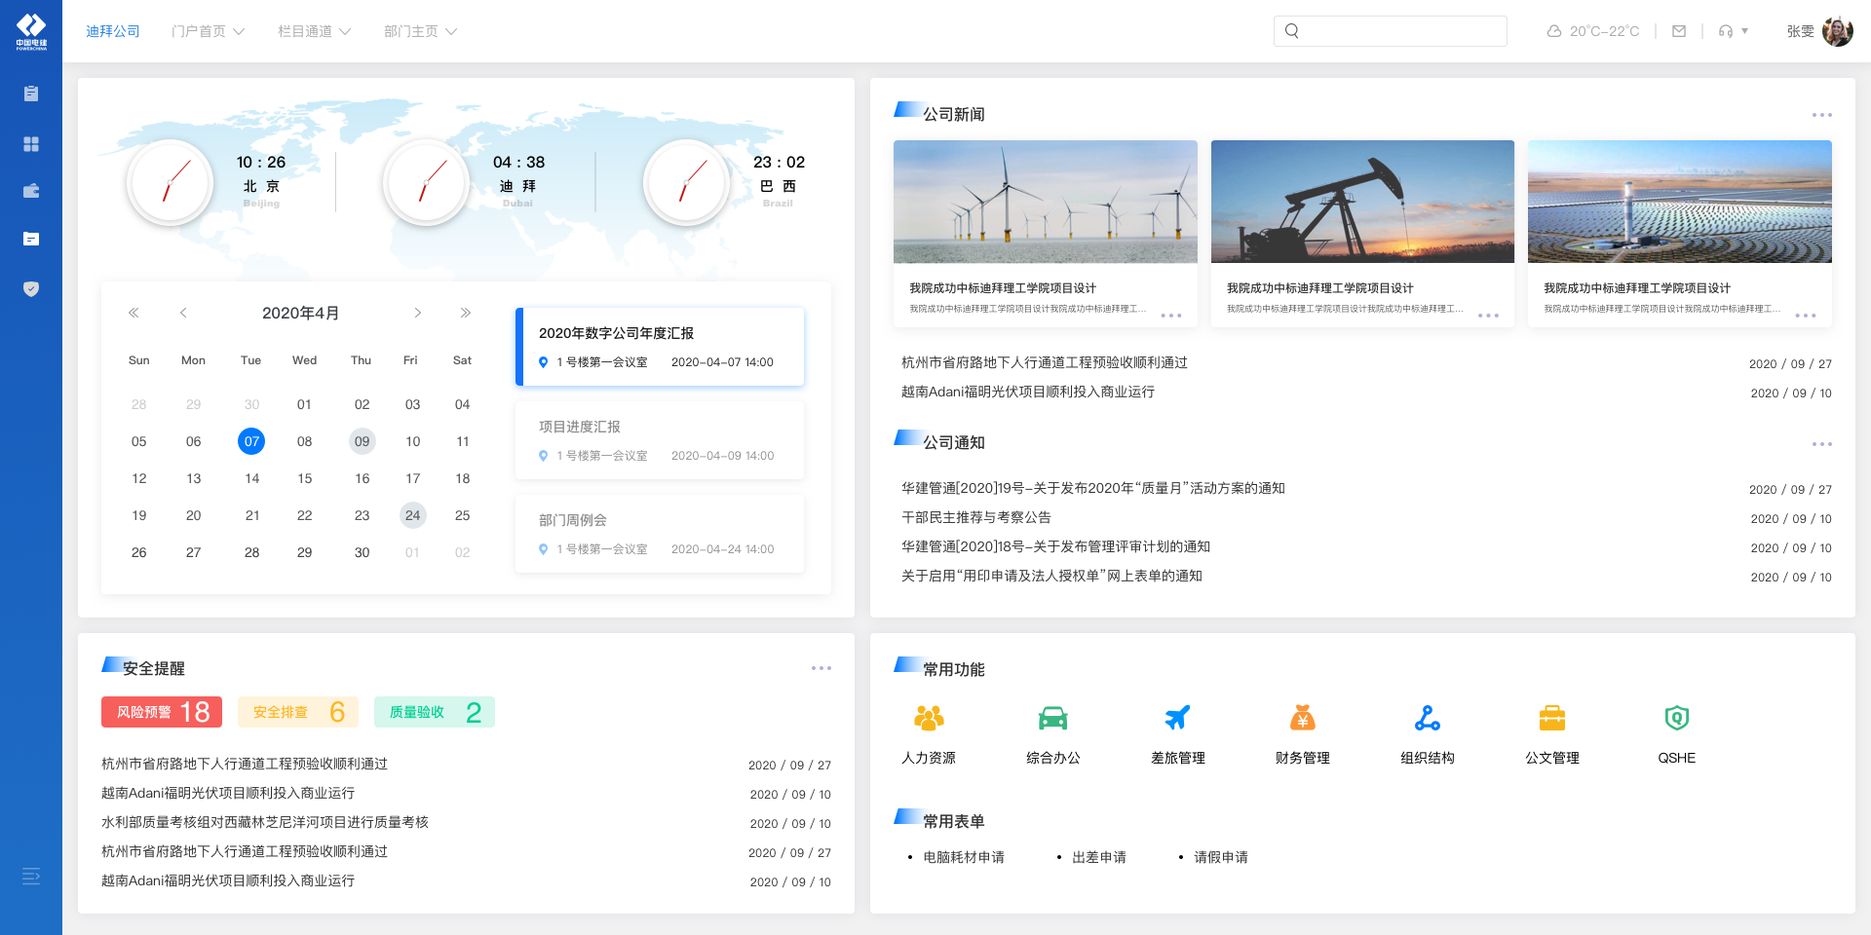Open 干部民主推荐与考察公告 notice
This screenshot has height=935, width=1871.
976,517
